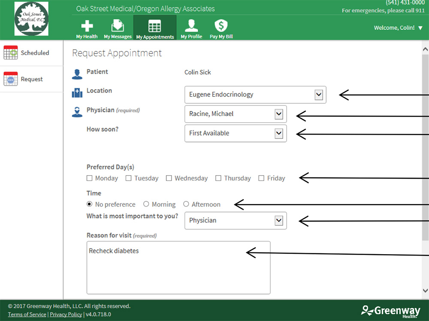
Task: Open the Request appointment sidebar item
Action: (31, 79)
